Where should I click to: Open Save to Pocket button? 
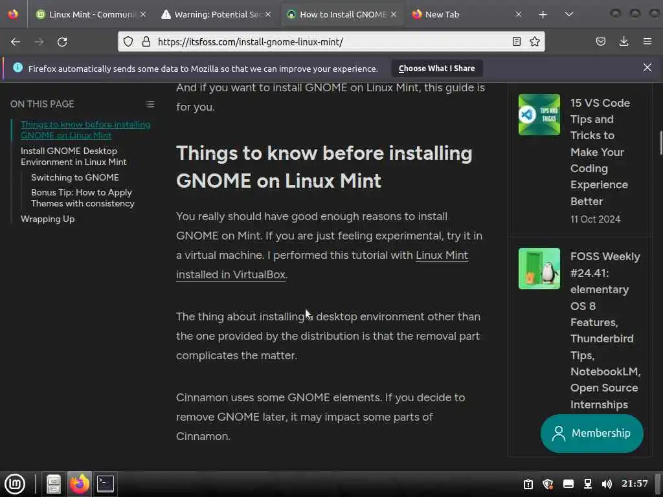[x=601, y=41]
